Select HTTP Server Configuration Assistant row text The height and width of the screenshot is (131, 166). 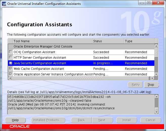click(x=40, y=57)
